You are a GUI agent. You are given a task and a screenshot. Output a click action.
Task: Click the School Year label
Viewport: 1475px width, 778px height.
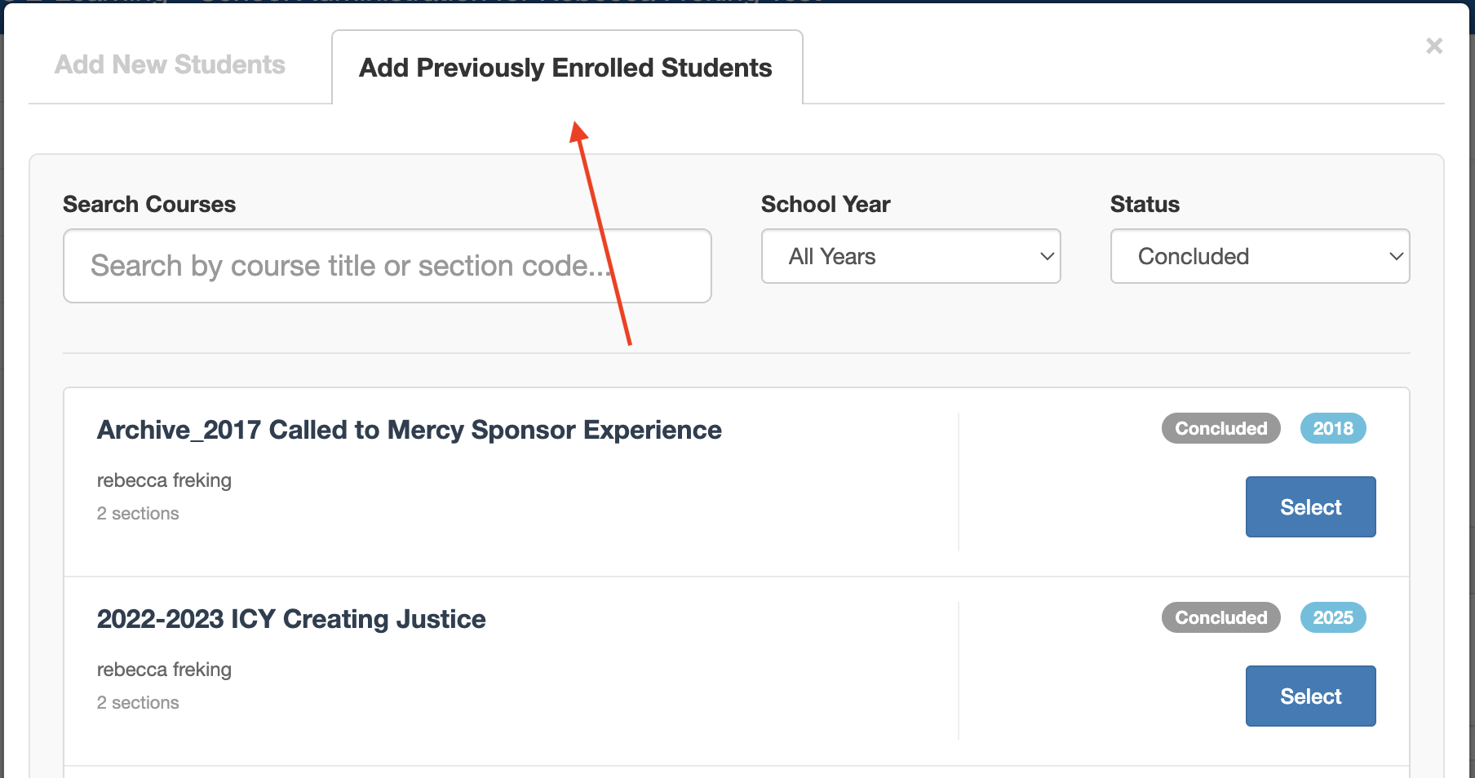(x=826, y=204)
